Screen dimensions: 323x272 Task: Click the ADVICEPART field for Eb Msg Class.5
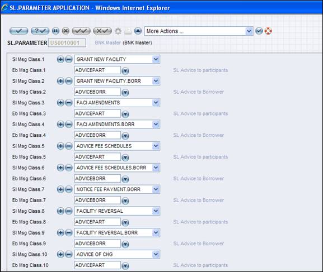click(x=97, y=157)
